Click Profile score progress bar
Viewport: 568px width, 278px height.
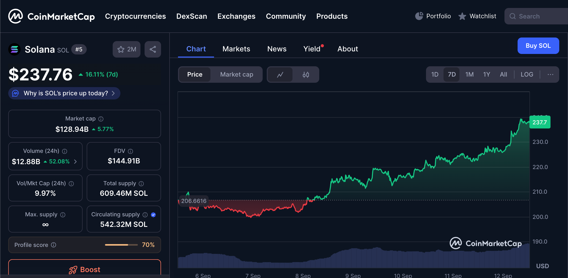click(121, 245)
